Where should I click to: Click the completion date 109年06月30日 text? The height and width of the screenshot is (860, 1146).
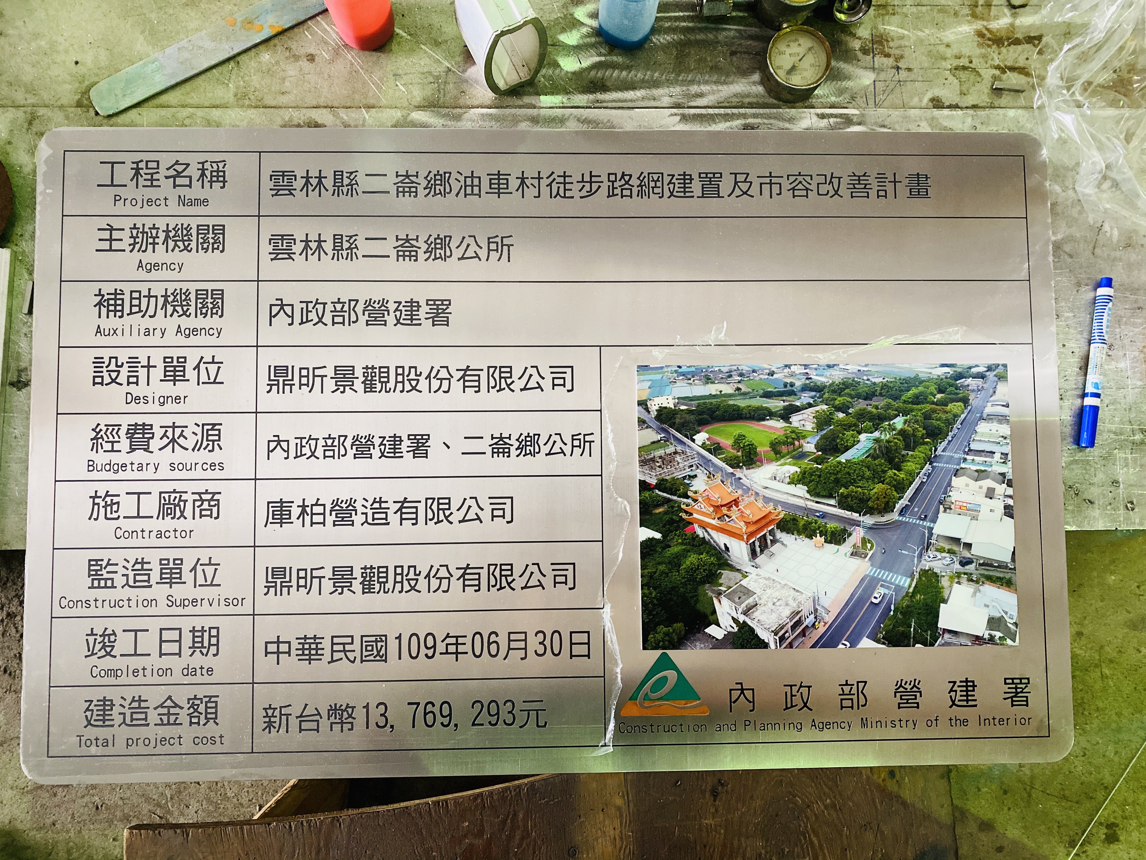click(427, 646)
